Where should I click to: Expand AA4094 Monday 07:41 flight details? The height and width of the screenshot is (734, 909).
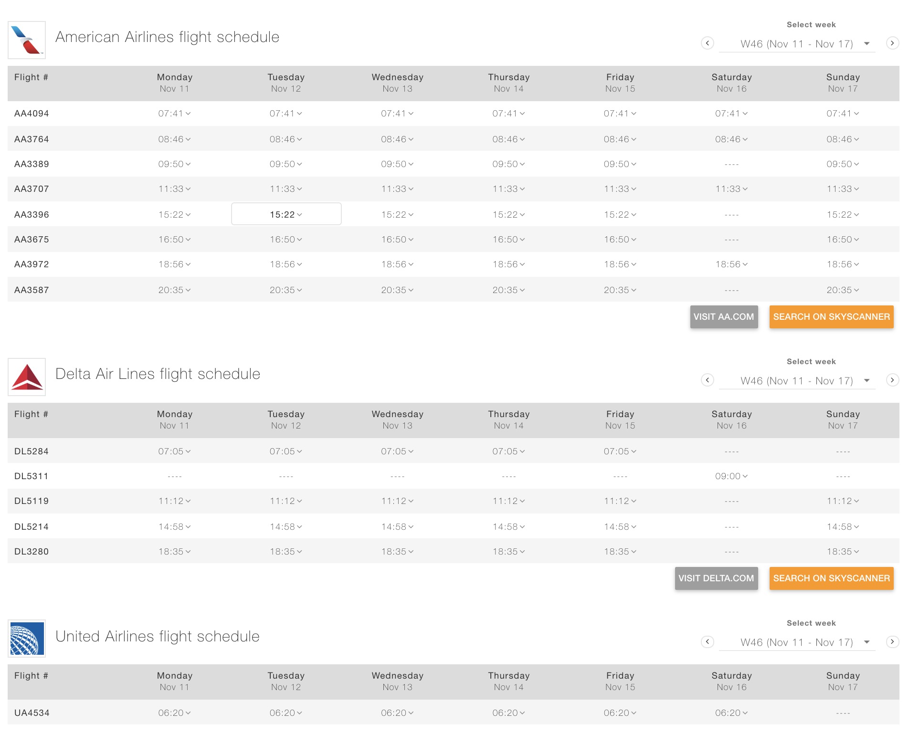click(x=174, y=114)
